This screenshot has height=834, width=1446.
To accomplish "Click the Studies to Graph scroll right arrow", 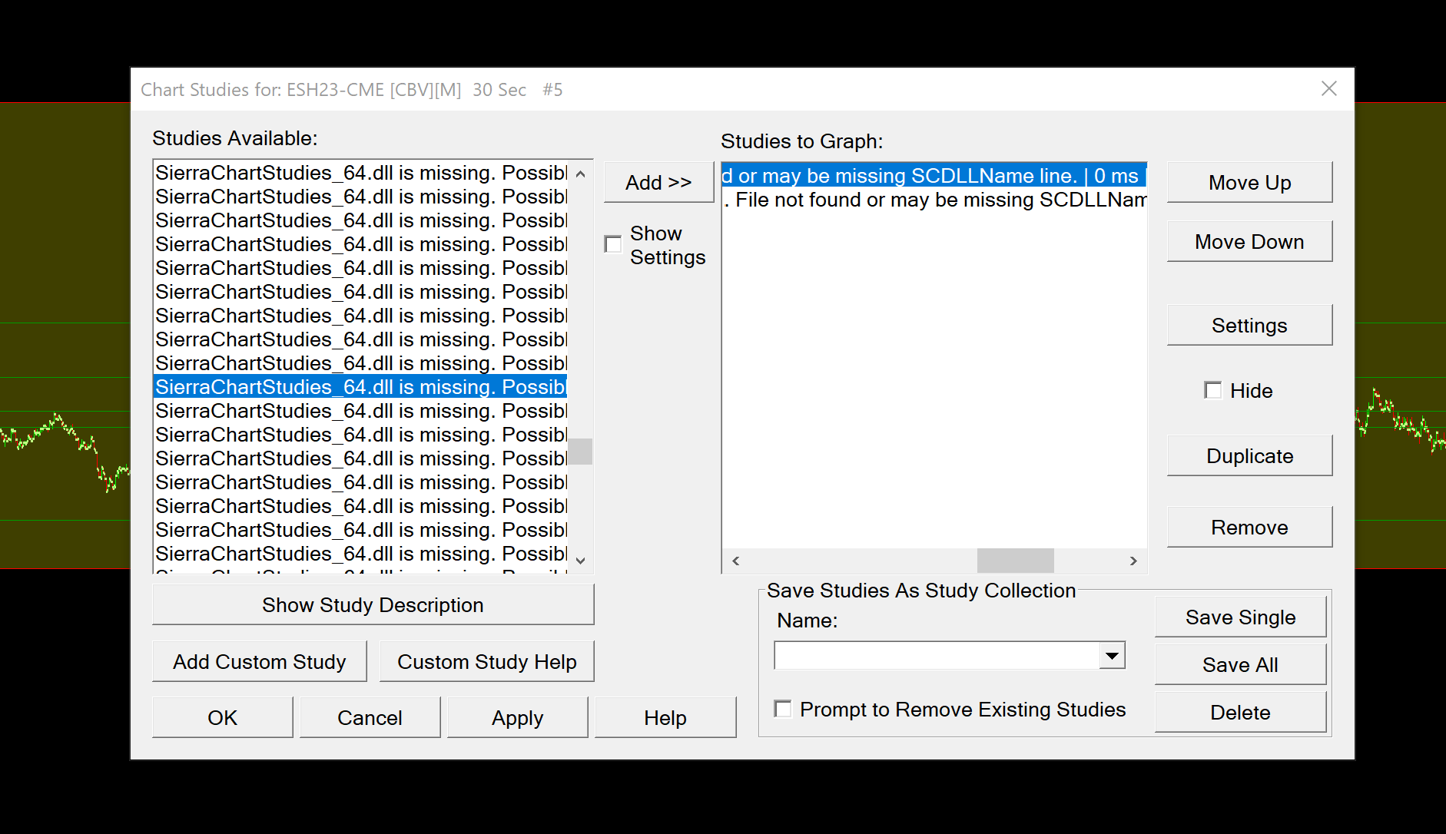I will point(1133,561).
